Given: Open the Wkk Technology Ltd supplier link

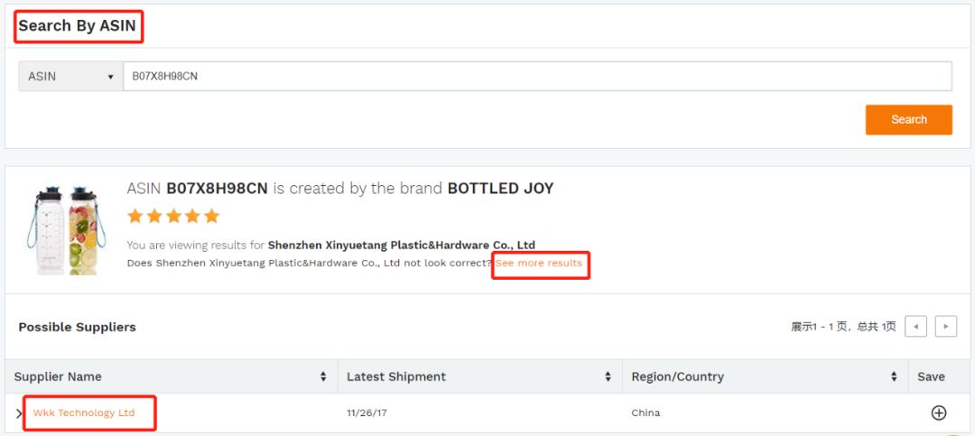Looking at the screenshot, I should point(84,413).
